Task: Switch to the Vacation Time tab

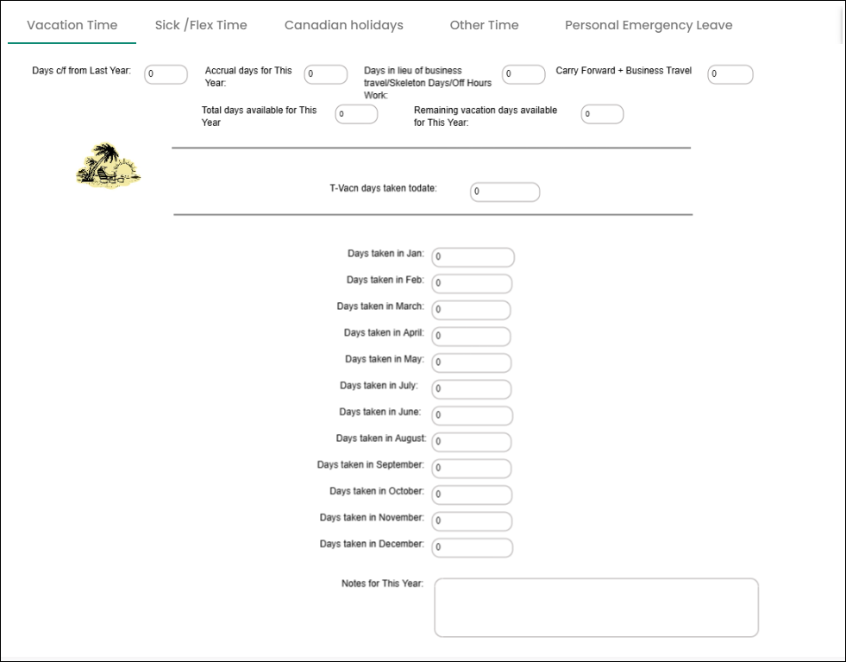Action: pos(72,25)
